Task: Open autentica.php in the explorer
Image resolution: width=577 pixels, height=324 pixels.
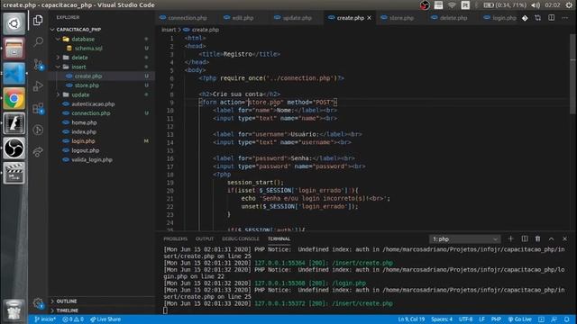Action: coord(93,104)
